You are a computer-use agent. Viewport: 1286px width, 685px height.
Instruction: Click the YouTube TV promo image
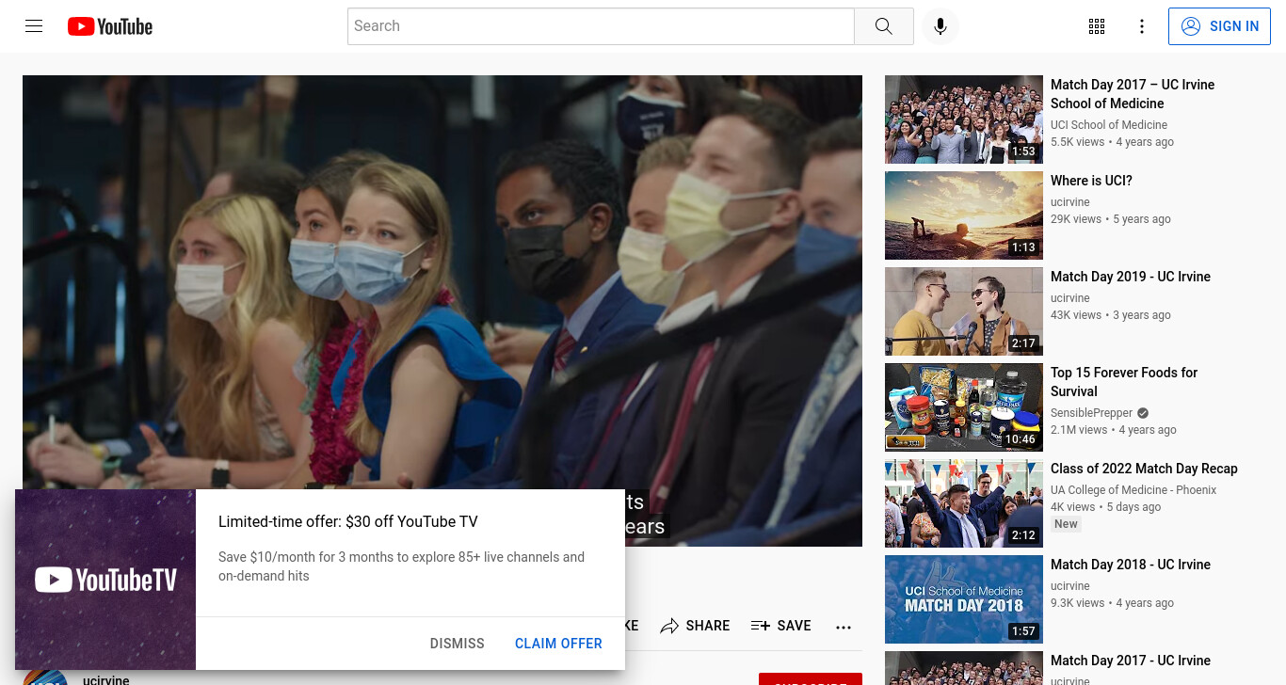(105, 580)
